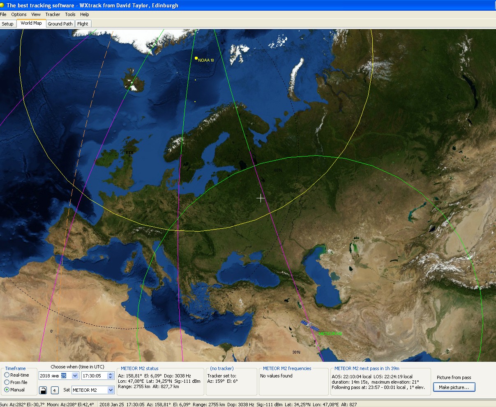496x407 pixels.
Task: Open the File menu
Action: [x=3, y=14]
